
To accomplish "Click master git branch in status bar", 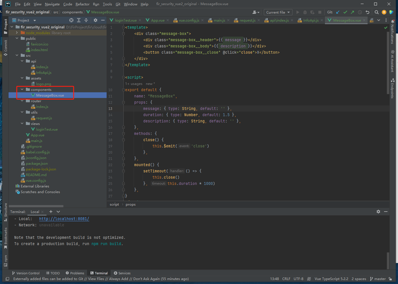I will 378,279.
